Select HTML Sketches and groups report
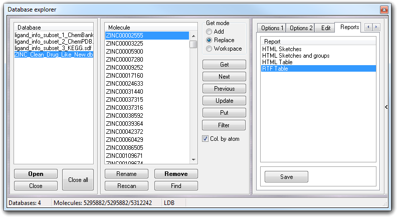This screenshot has width=397, height=217. (296, 56)
